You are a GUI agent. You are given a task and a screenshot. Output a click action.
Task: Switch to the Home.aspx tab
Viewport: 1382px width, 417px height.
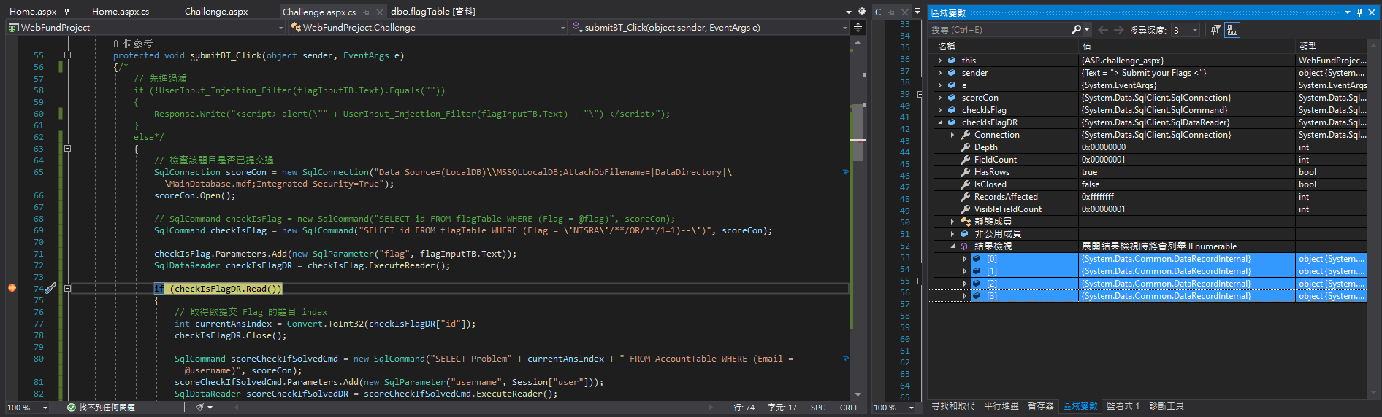pos(33,12)
